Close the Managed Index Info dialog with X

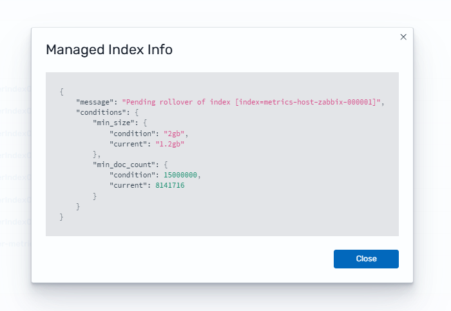coord(403,37)
